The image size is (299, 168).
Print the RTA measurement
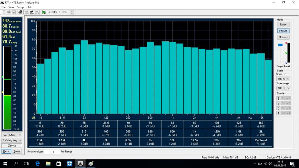(x=20, y=12)
